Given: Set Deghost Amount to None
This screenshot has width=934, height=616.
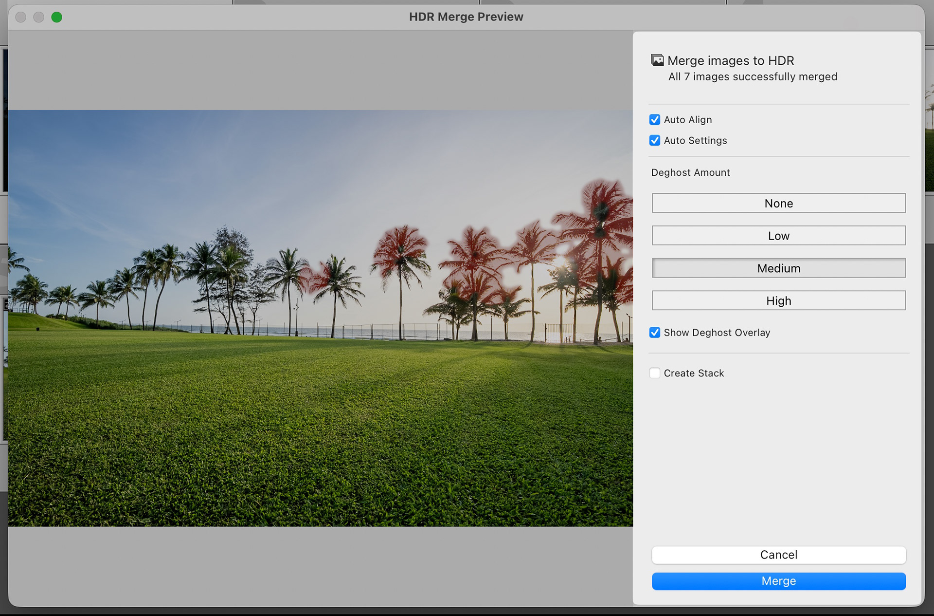Looking at the screenshot, I should [x=778, y=203].
